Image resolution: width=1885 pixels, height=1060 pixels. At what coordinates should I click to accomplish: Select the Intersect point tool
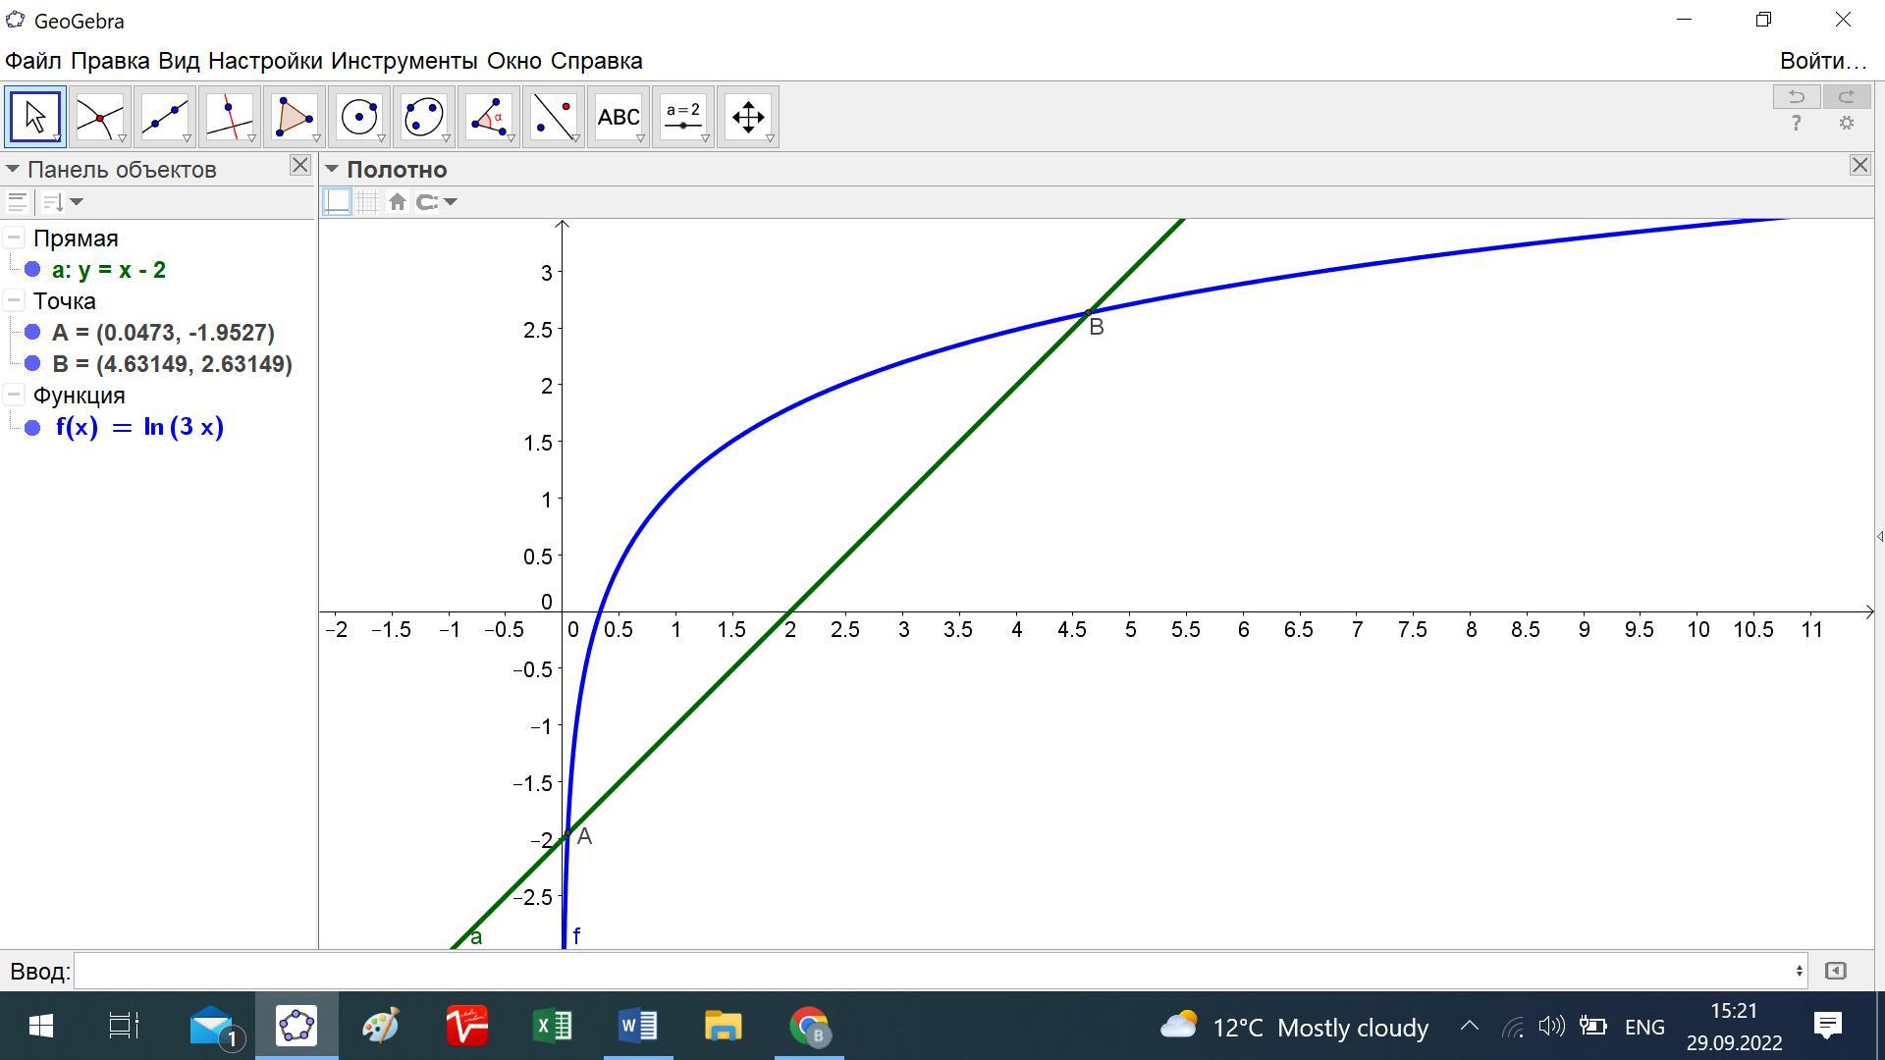(99, 118)
